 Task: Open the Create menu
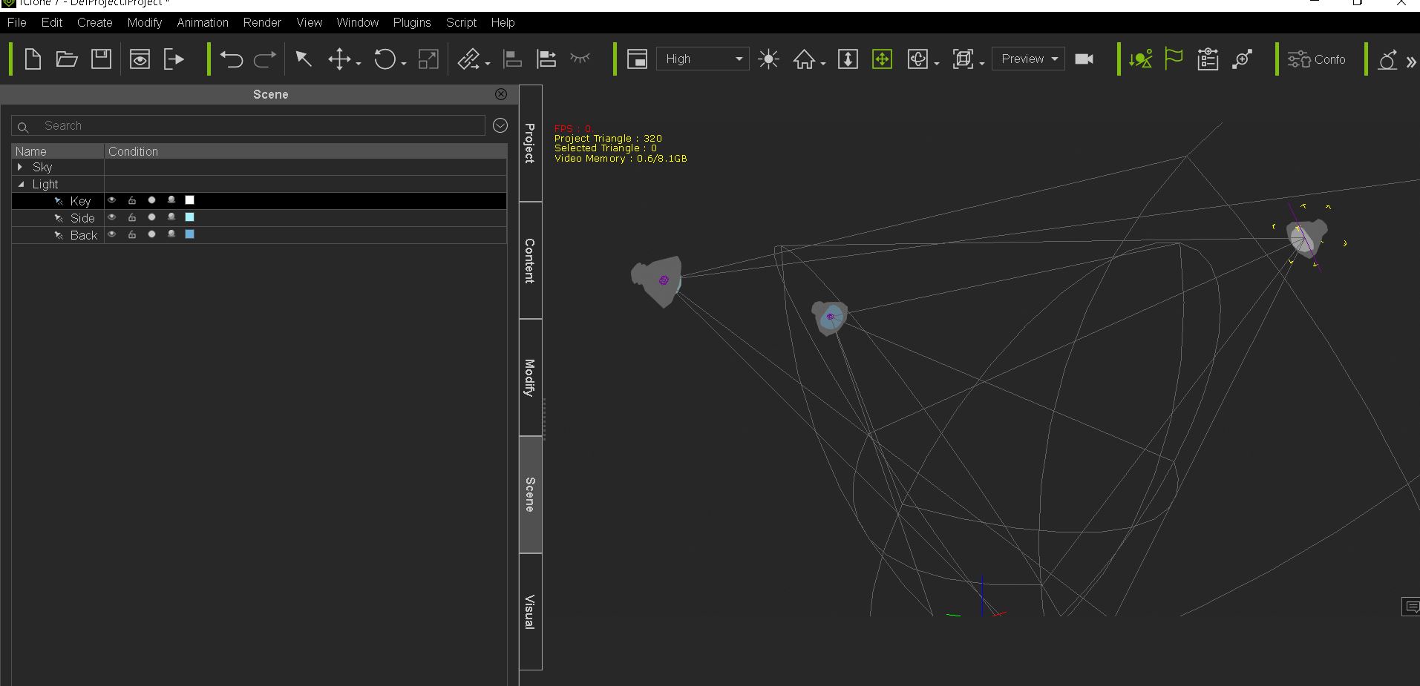point(95,22)
